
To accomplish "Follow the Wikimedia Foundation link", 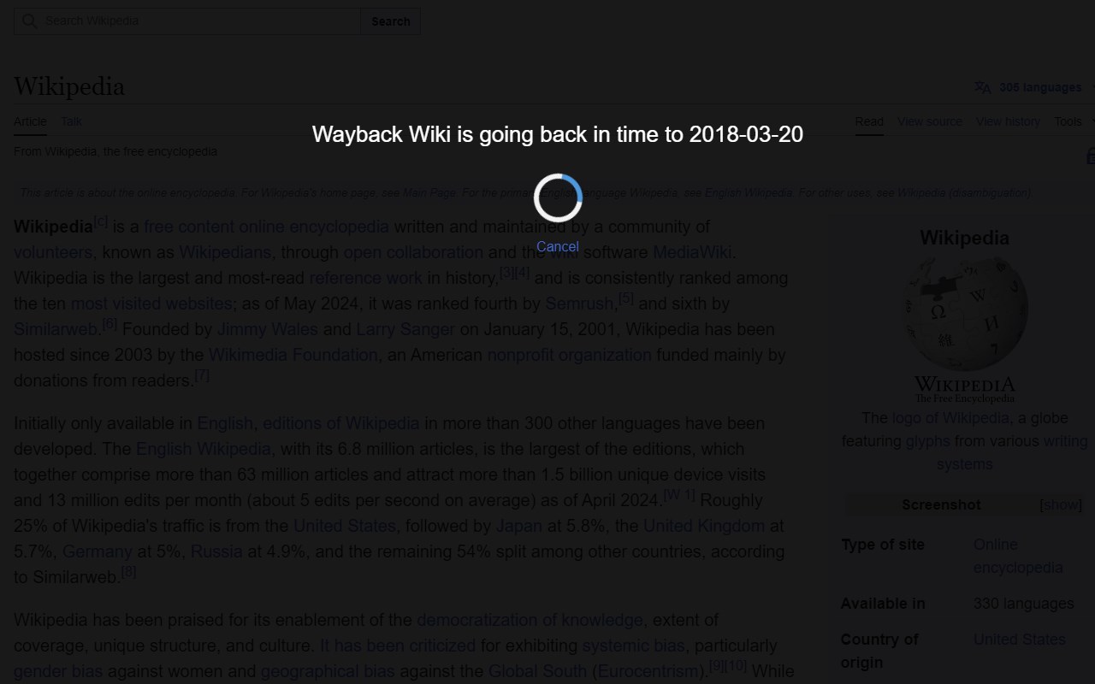I will click(293, 355).
